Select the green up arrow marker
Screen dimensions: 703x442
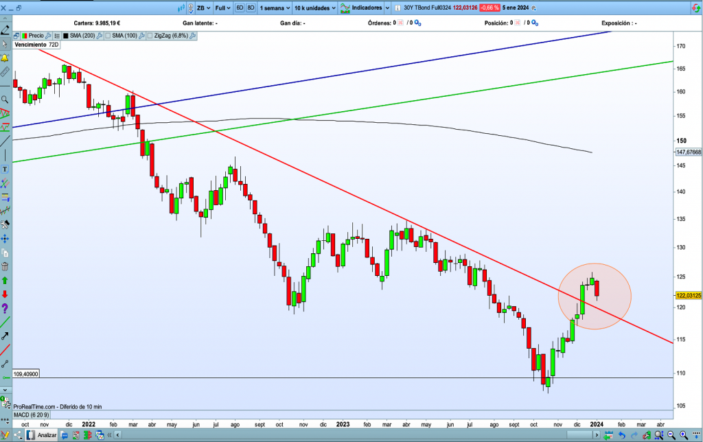point(5,281)
